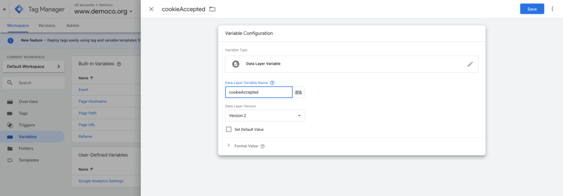The image size is (563, 196).
Task: Click the New feature info icon
Action: 11,40
